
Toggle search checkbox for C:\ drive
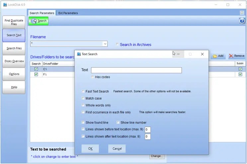pyautogui.click(x=36, y=69)
